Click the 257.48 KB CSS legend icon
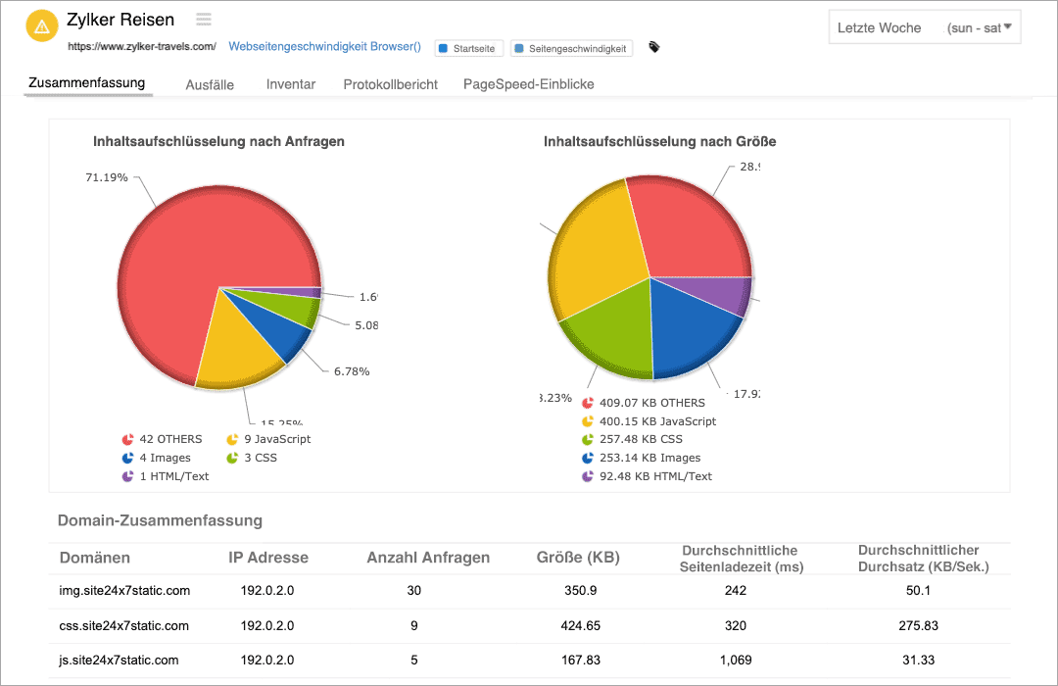 point(588,440)
